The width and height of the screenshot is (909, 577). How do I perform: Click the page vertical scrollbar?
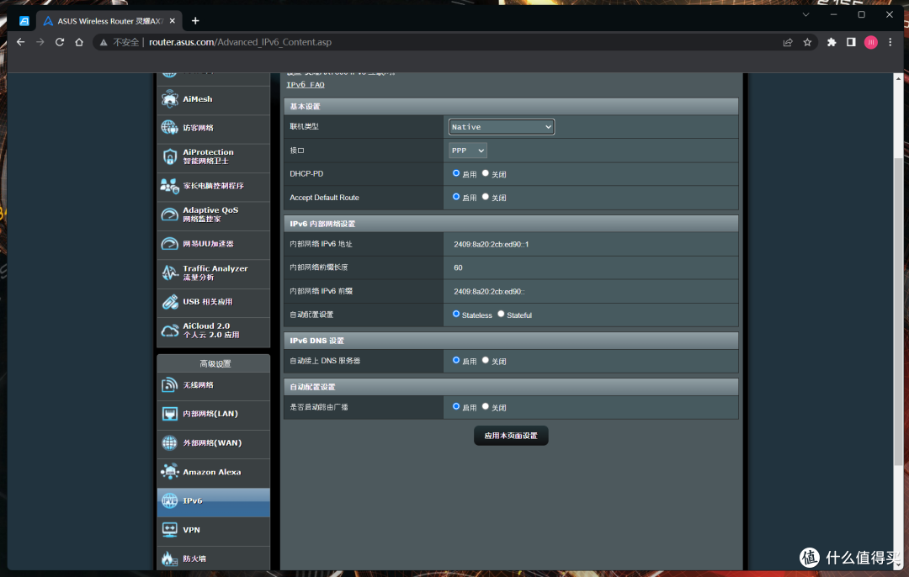pos(898,311)
